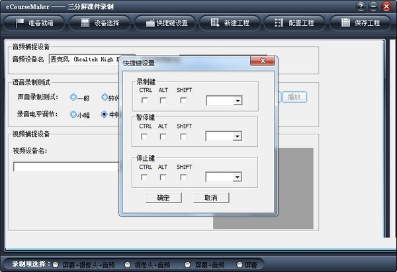Switch to 设备选择 tab
This screenshot has width=397, height=272.
[99, 23]
